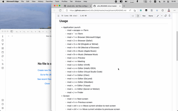
Task: Edit this file with the pencil icon
Action: pyautogui.click(x=158, y=16)
